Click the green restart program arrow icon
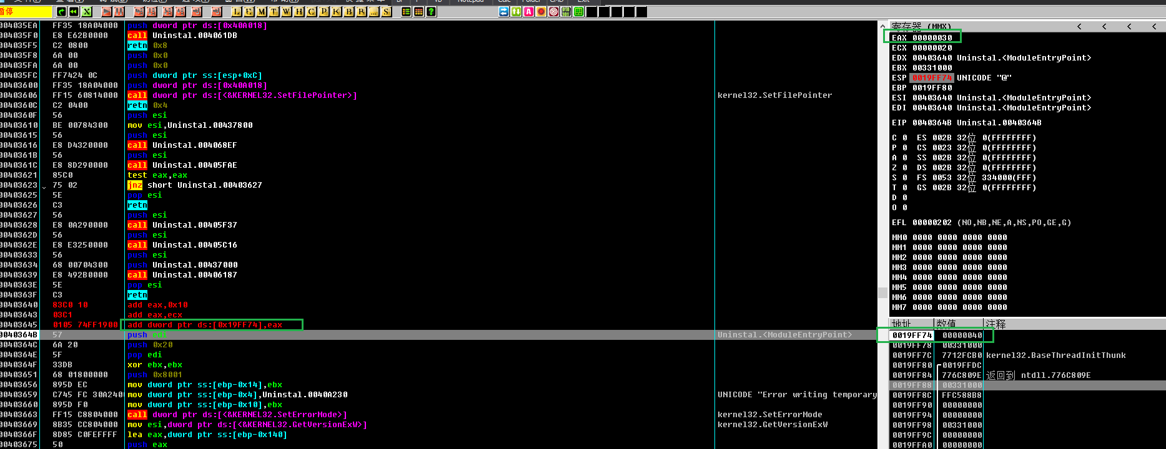 [61, 12]
